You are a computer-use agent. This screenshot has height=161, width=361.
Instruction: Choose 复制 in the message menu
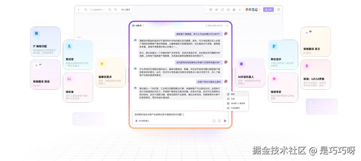[236, 94]
